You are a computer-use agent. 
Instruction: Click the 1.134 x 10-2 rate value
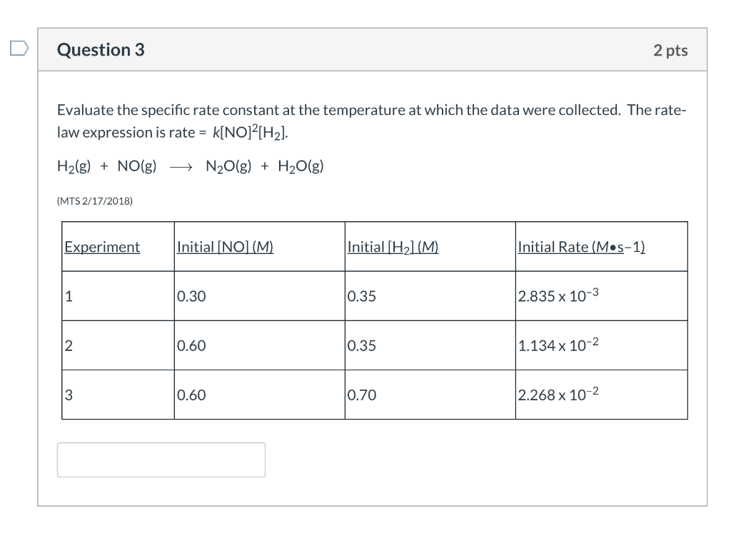(557, 345)
